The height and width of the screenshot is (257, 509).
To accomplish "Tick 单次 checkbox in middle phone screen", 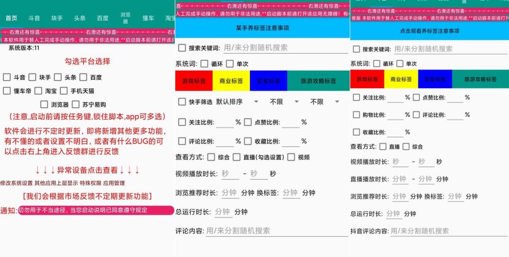I will coord(230,63).
